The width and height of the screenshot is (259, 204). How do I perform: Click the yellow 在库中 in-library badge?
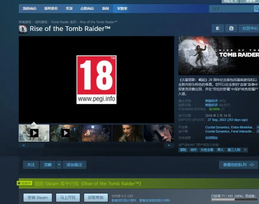tap(25, 183)
